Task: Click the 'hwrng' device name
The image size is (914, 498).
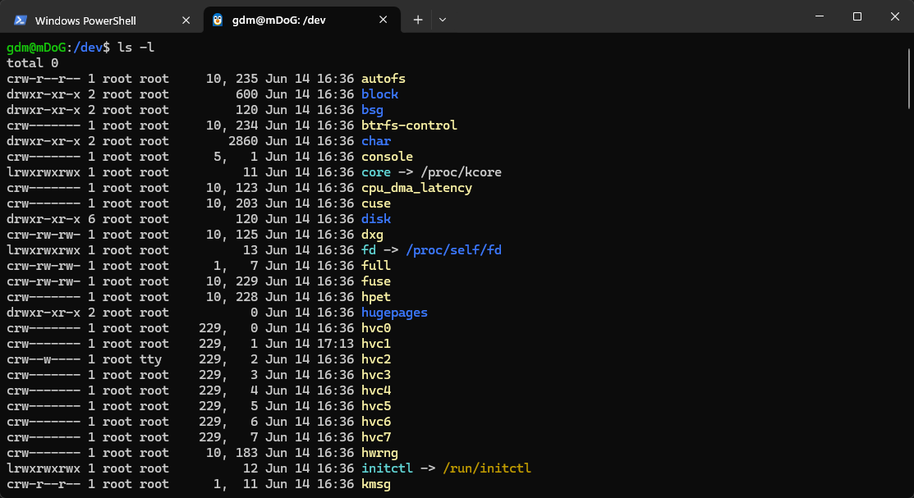Action: pyautogui.click(x=379, y=453)
